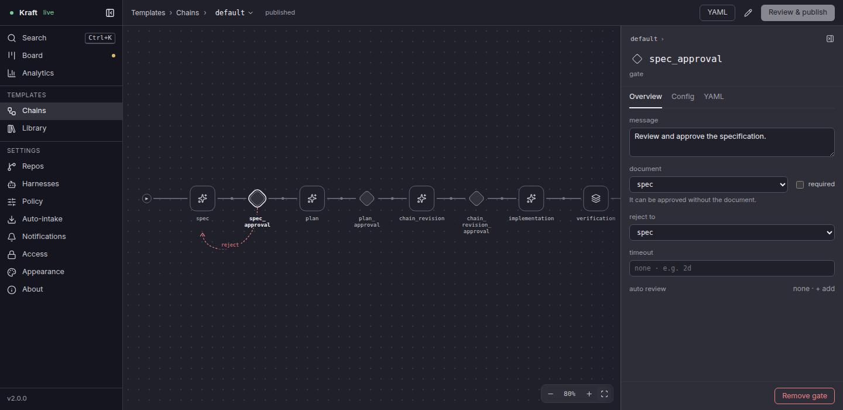This screenshot has height=410, width=843.
Task: Click the v2.0.0 version label
Action: 17,398
